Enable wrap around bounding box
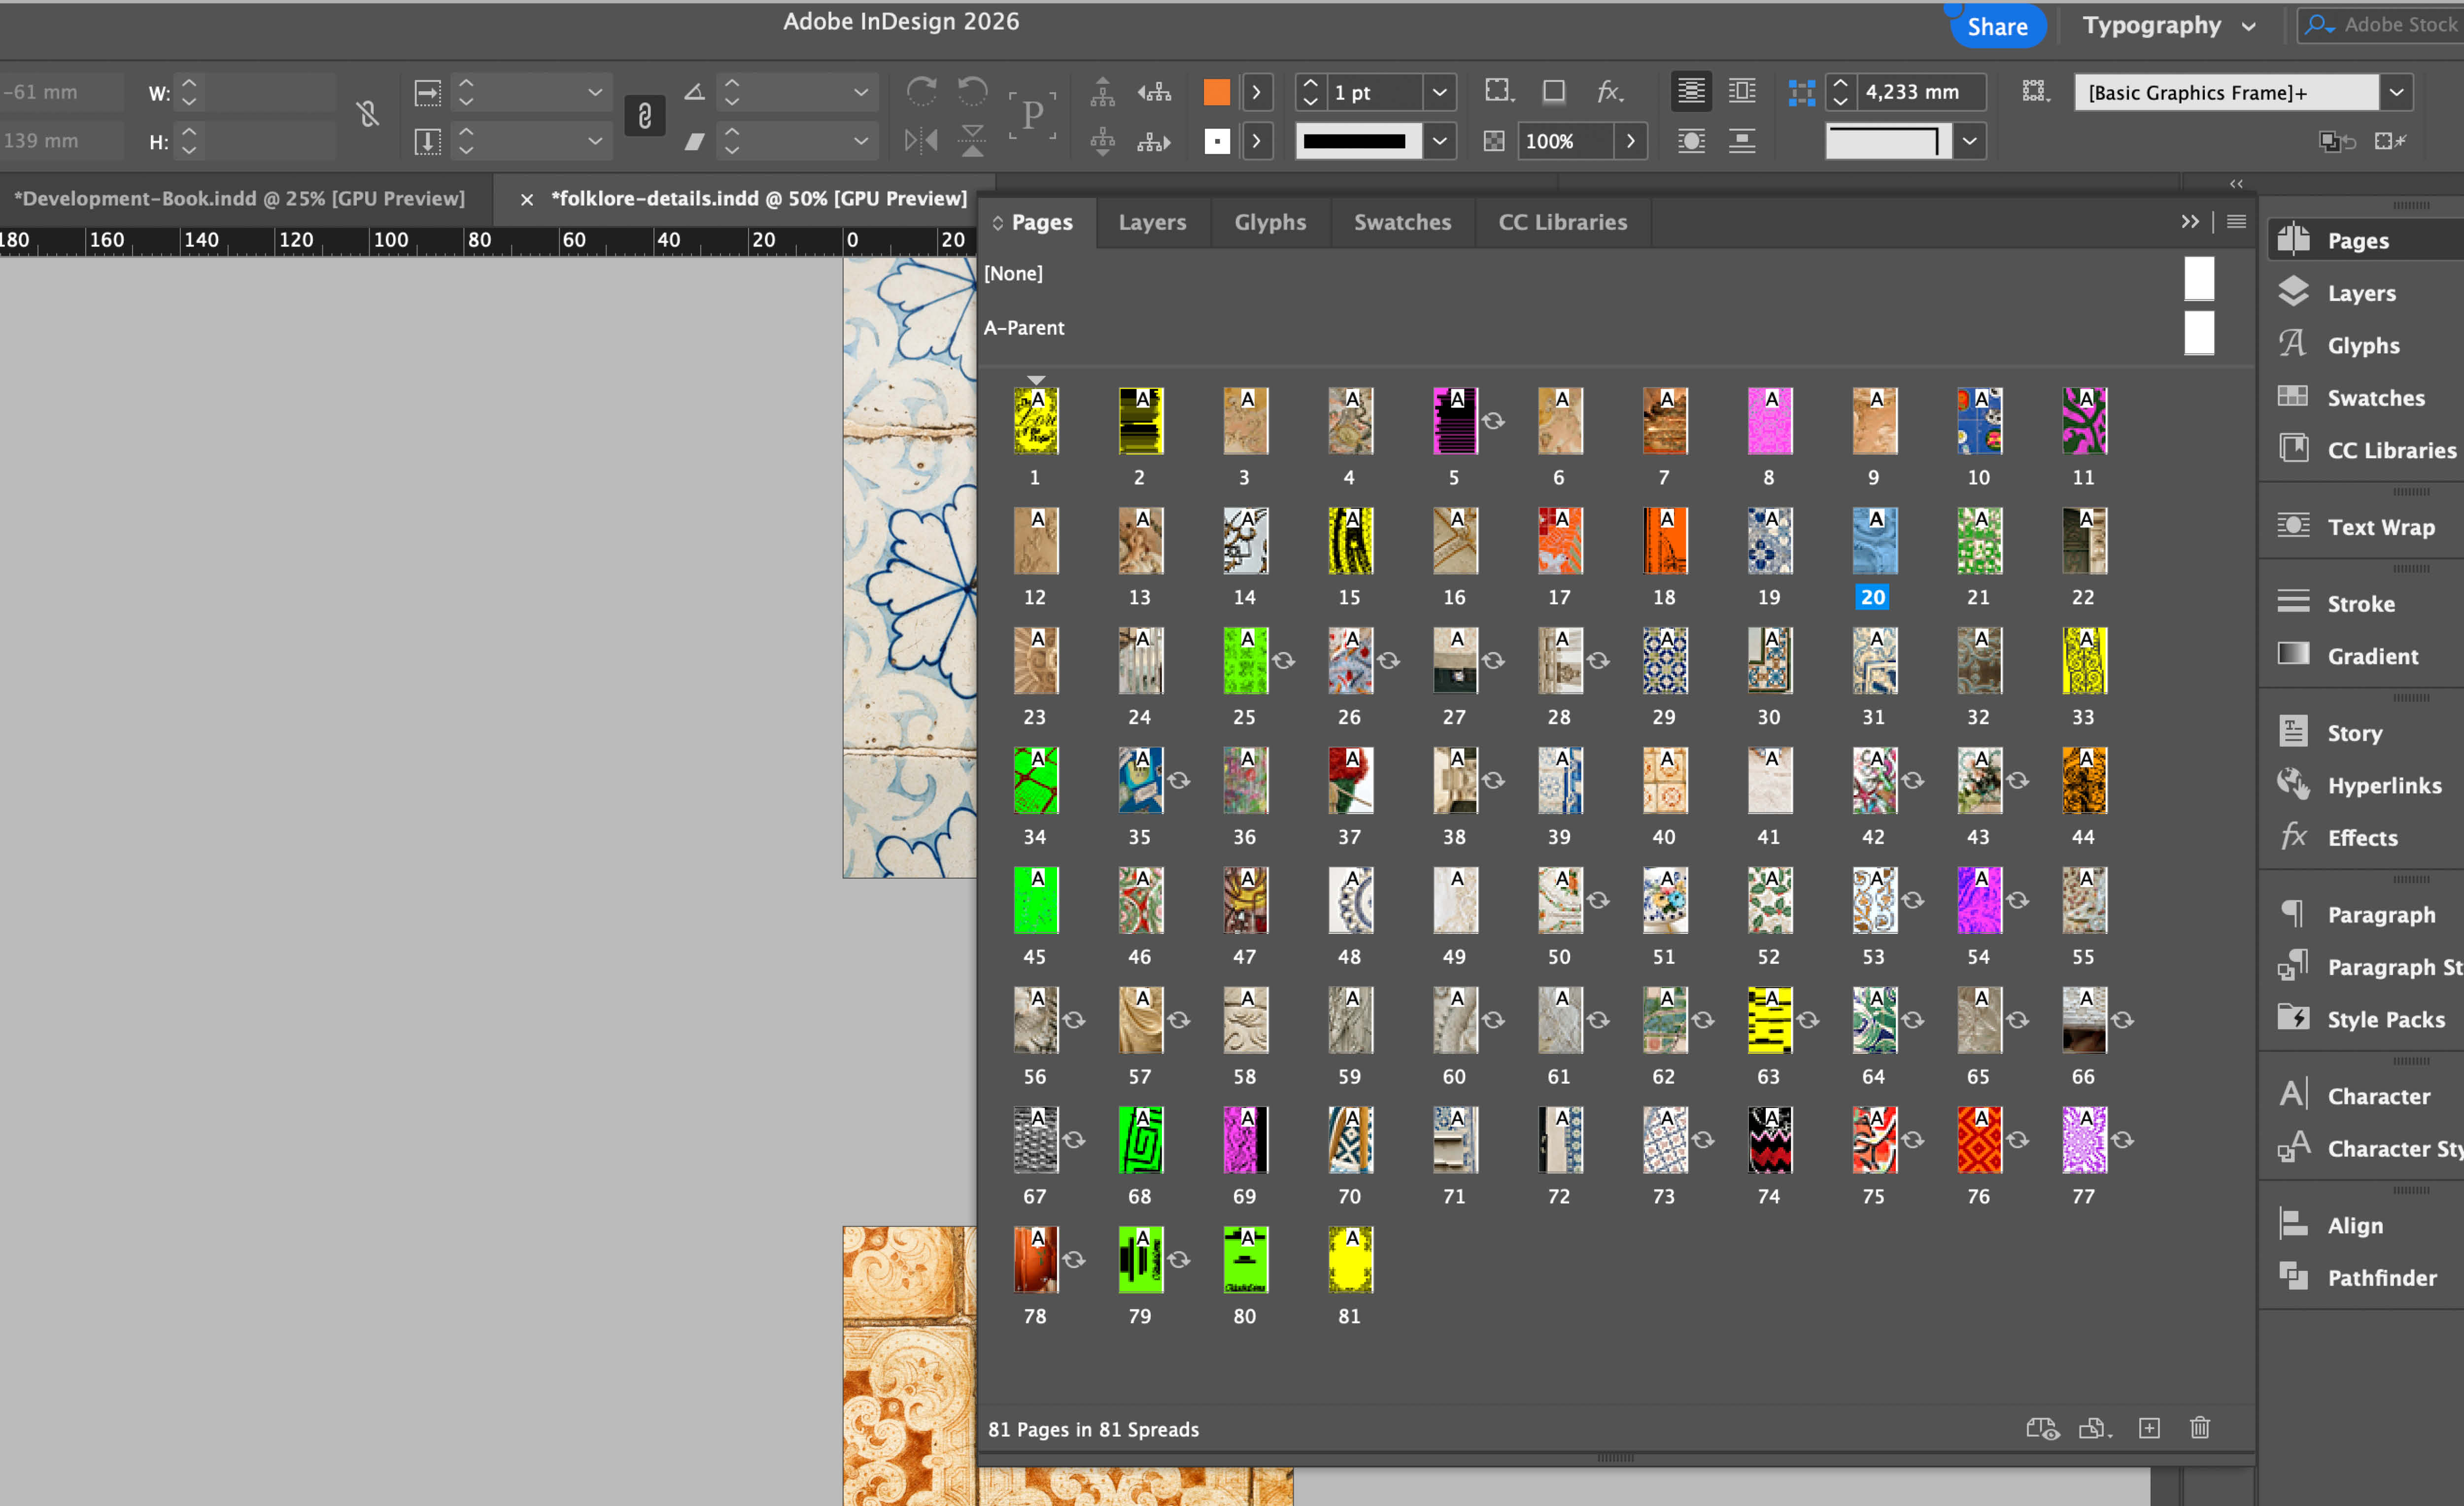This screenshot has height=1506, width=2464. point(1742,92)
